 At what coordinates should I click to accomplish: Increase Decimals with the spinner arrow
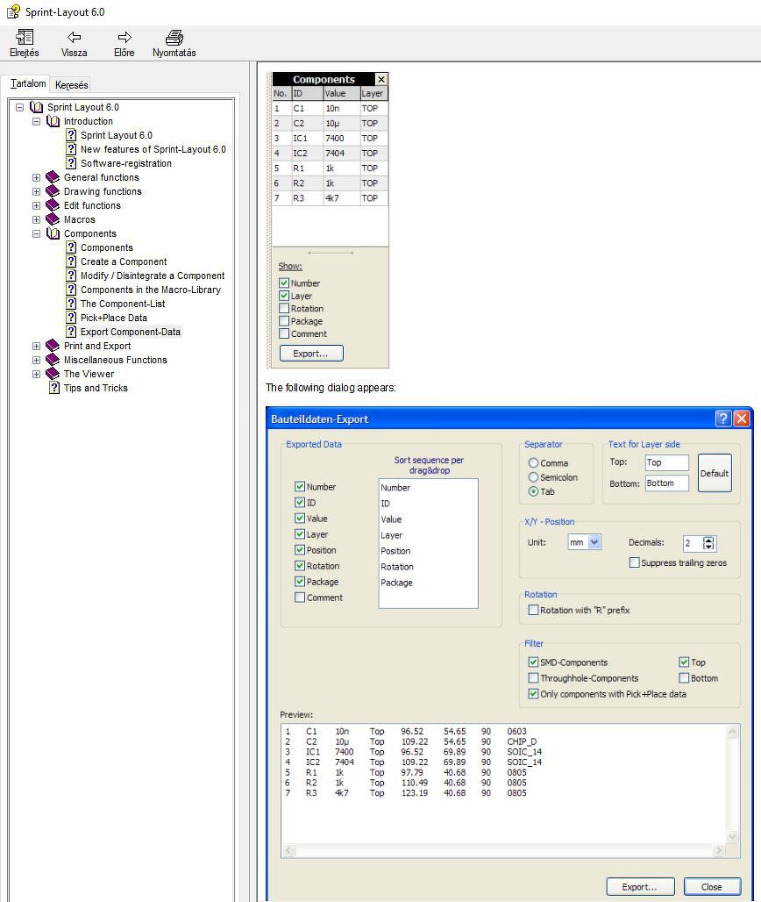(708, 540)
